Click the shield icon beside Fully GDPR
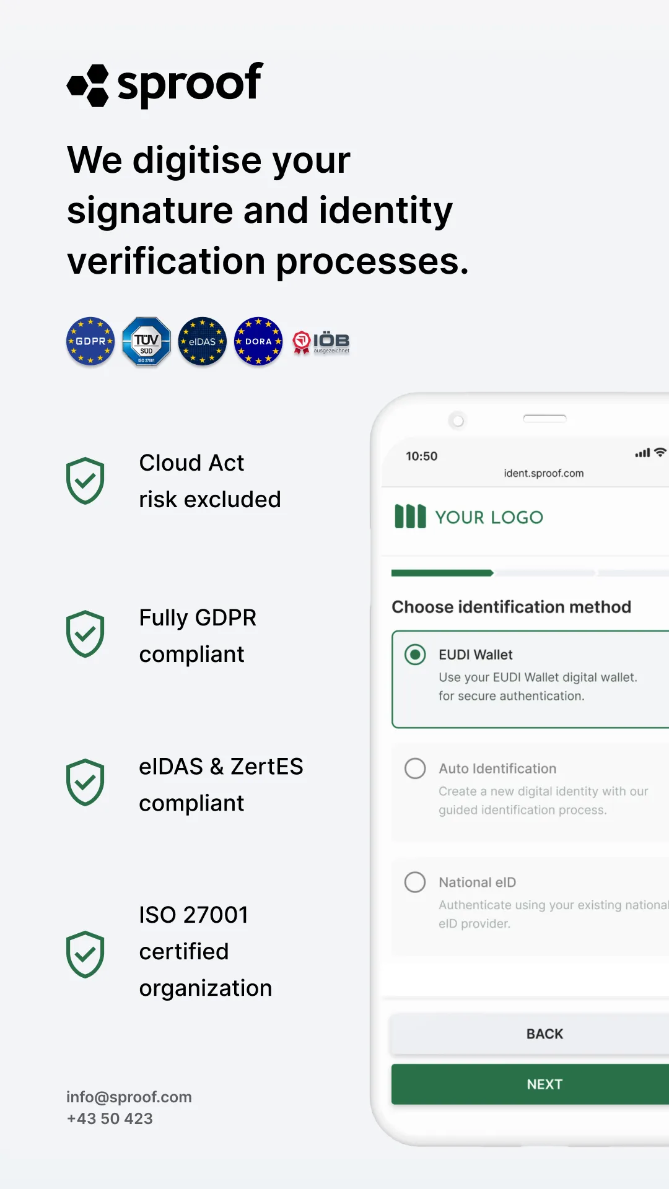 coord(85,634)
